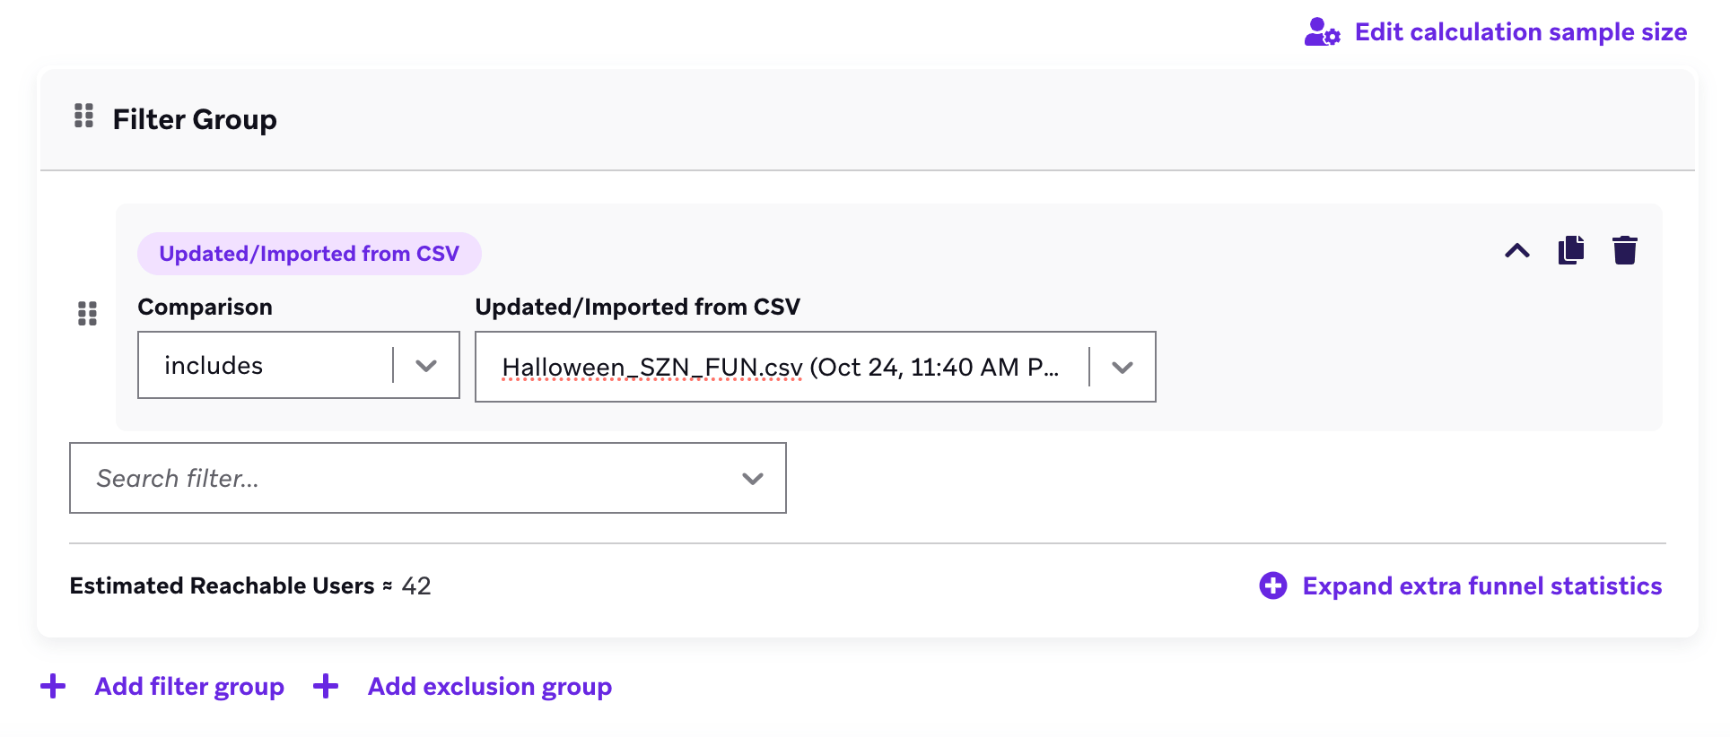1730x737 pixels.
Task: Click Edit calculation sample size
Action: pyautogui.click(x=1520, y=31)
